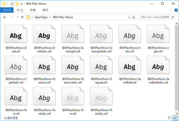179x121 pixels.
Task: Navigate to OpenType breadcrumb folder
Action: pyautogui.click(x=41, y=17)
